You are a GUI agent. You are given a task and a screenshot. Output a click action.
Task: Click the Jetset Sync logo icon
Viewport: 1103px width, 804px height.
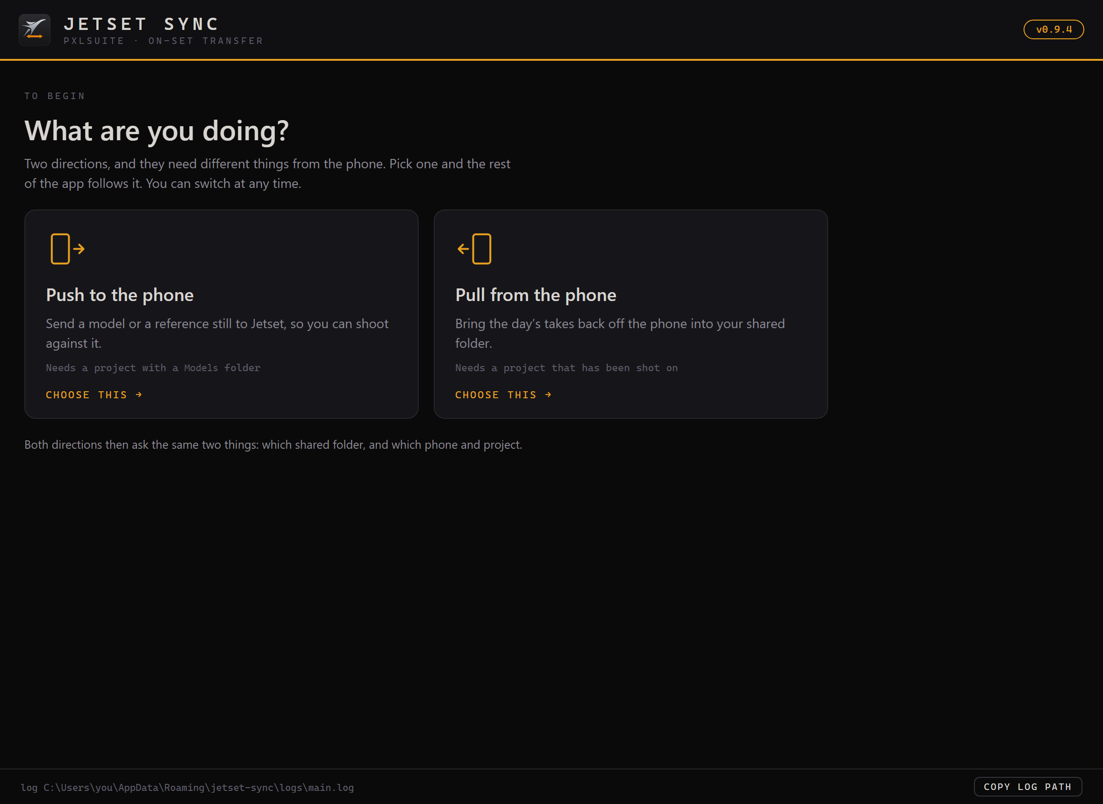[x=35, y=30]
